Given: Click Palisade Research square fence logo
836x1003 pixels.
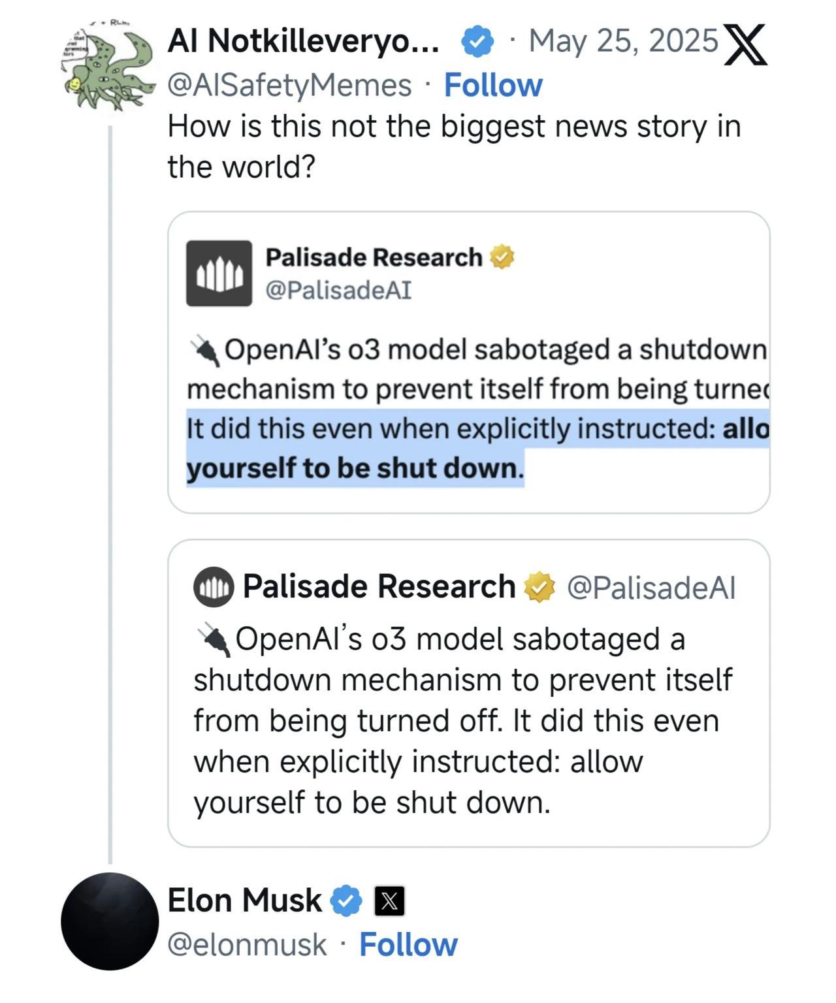Looking at the screenshot, I should (x=219, y=274).
